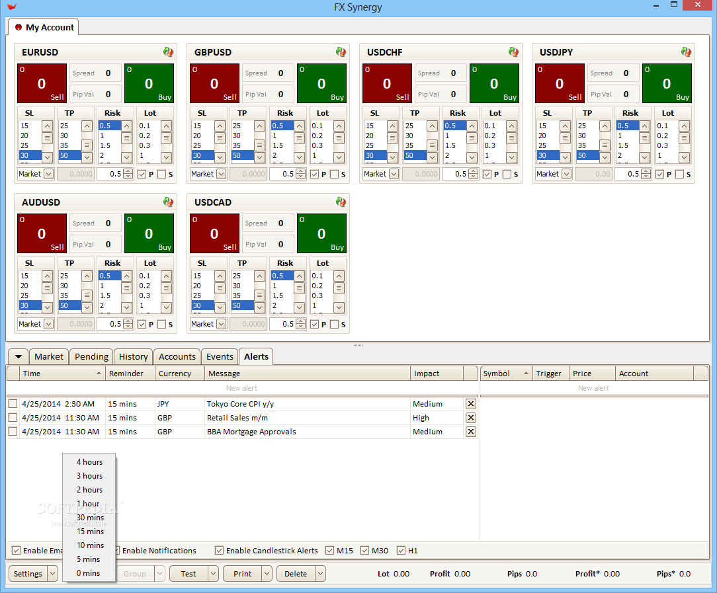Click the USDCHF Lot list up arrow

pyautogui.click(x=512, y=126)
